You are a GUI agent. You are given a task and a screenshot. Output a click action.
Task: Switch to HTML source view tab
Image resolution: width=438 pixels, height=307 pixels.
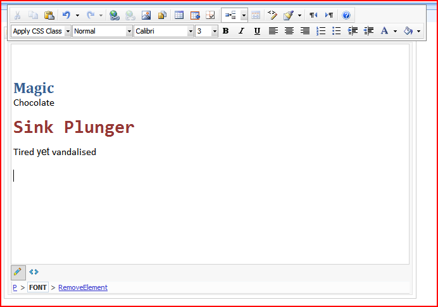coord(34,272)
